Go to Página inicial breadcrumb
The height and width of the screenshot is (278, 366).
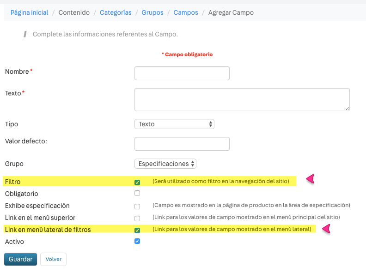tap(29, 12)
